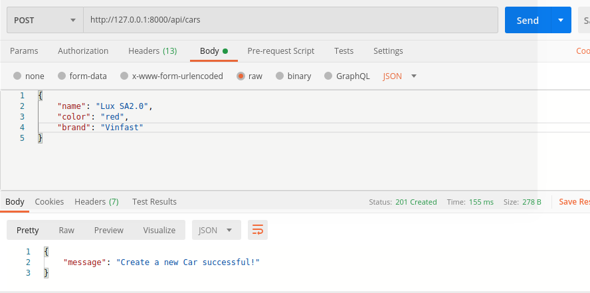Image resolution: width=590 pixels, height=293 pixels.
Task: Switch response view to Raw
Action: [x=66, y=230]
